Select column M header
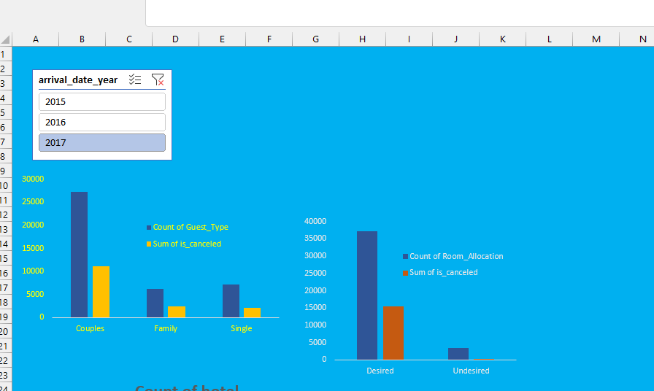The width and height of the screenshot is (654, 391). pyautogui.click(x=596, y=39)
